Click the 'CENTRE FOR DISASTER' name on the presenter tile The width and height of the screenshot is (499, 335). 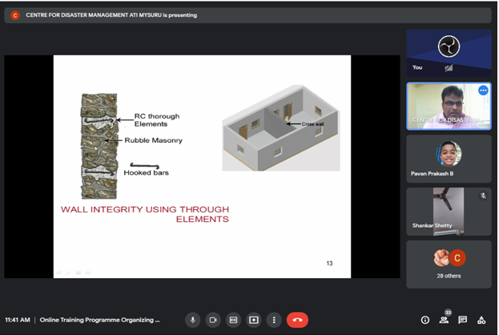(448, 120)
